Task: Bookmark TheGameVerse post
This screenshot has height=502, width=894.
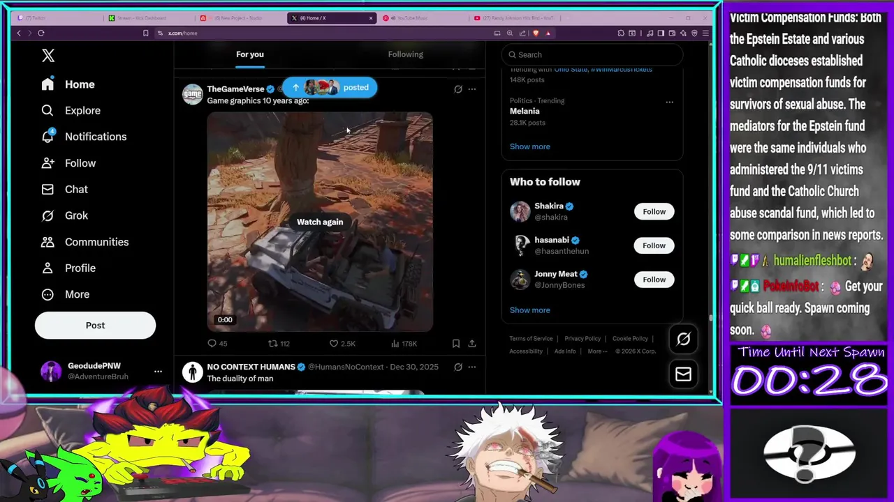Action: pos(456,343)
